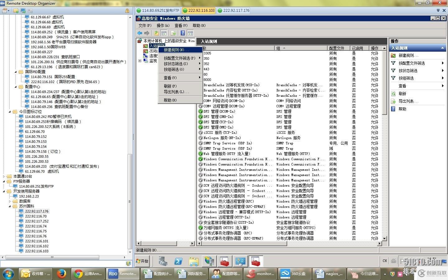Sort rules by 已启用 column header
The image size is (448, 280).
[x=359, y=48]
